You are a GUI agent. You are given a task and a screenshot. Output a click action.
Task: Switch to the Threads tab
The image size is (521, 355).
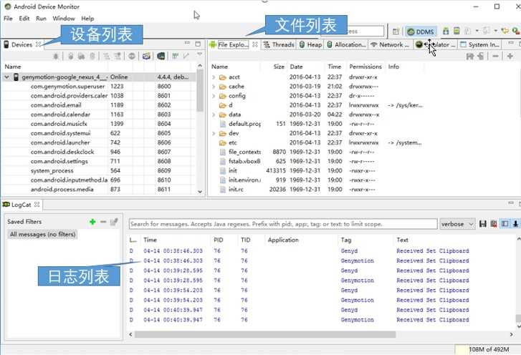pyautogui.click(x=279, y=45)
